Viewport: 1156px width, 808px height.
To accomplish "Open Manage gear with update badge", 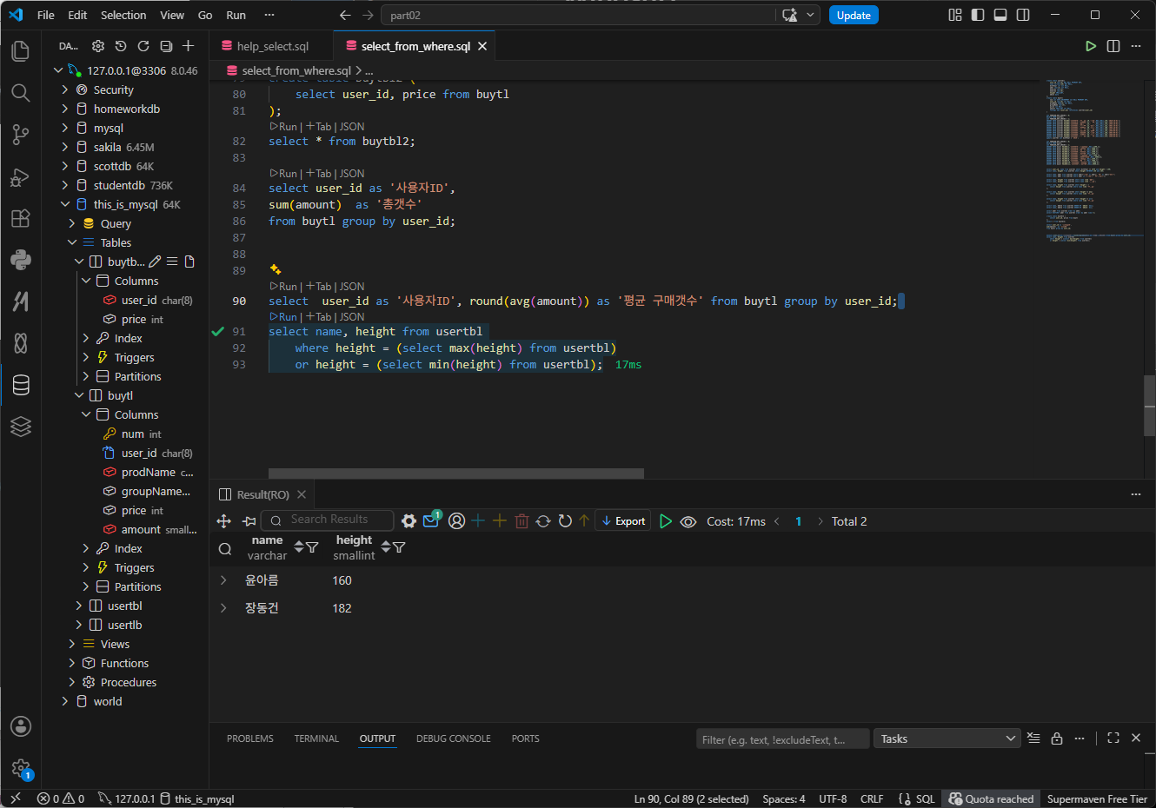I will pos(21,768).
